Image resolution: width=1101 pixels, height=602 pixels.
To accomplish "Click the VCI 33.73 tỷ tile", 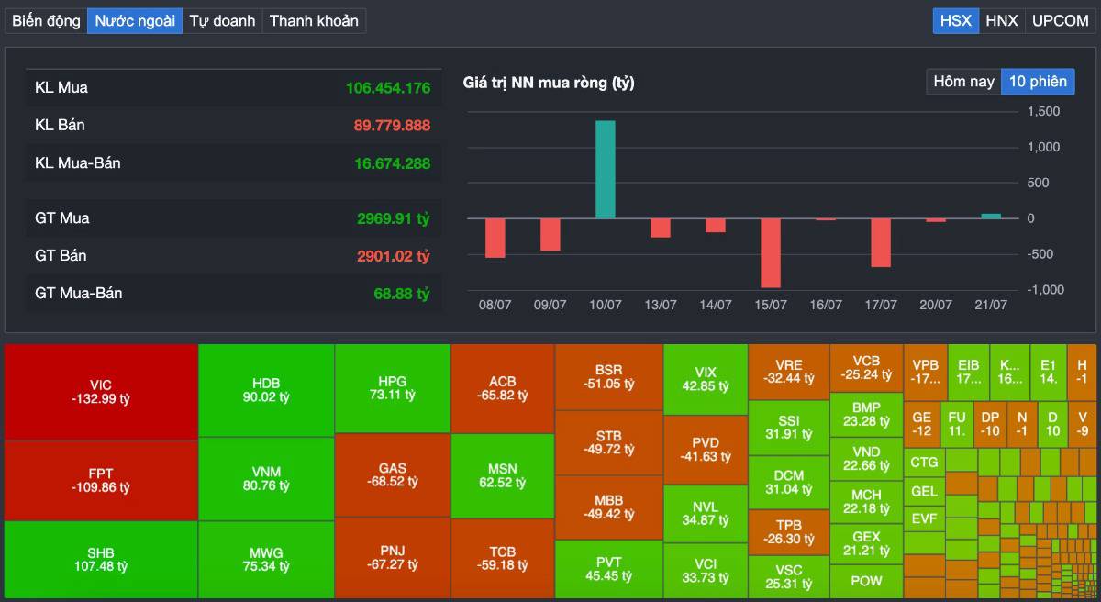I will click(706, 571).
